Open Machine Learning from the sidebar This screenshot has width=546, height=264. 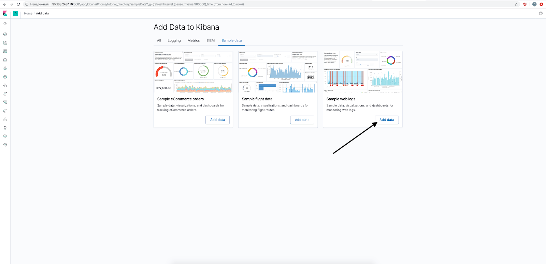click(5, 77)
